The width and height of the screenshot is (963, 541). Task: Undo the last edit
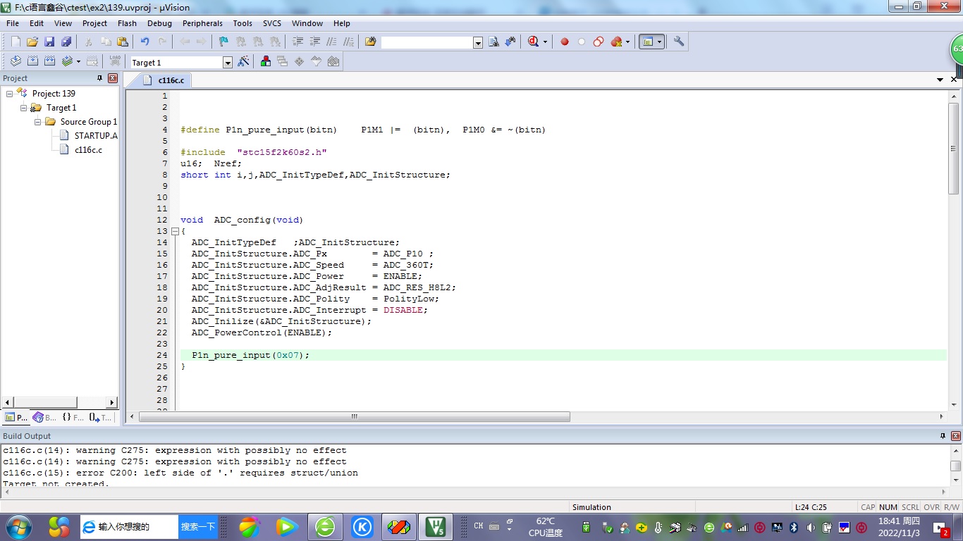(x=145, y=42)
